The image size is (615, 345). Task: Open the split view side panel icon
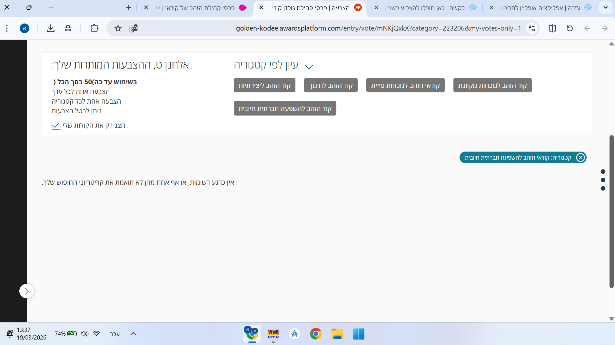click(552, 28)
